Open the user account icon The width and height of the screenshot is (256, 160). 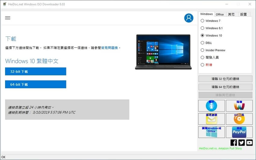189,18
